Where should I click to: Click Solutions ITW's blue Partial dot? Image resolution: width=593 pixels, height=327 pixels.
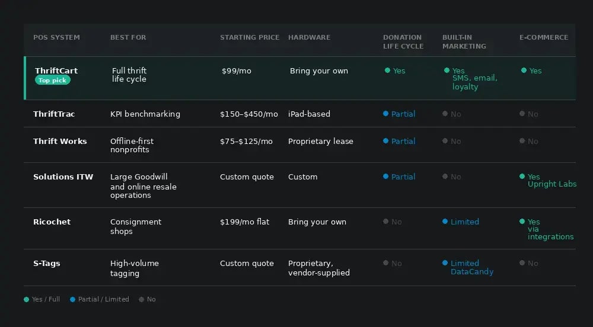[x=386, y=177]
